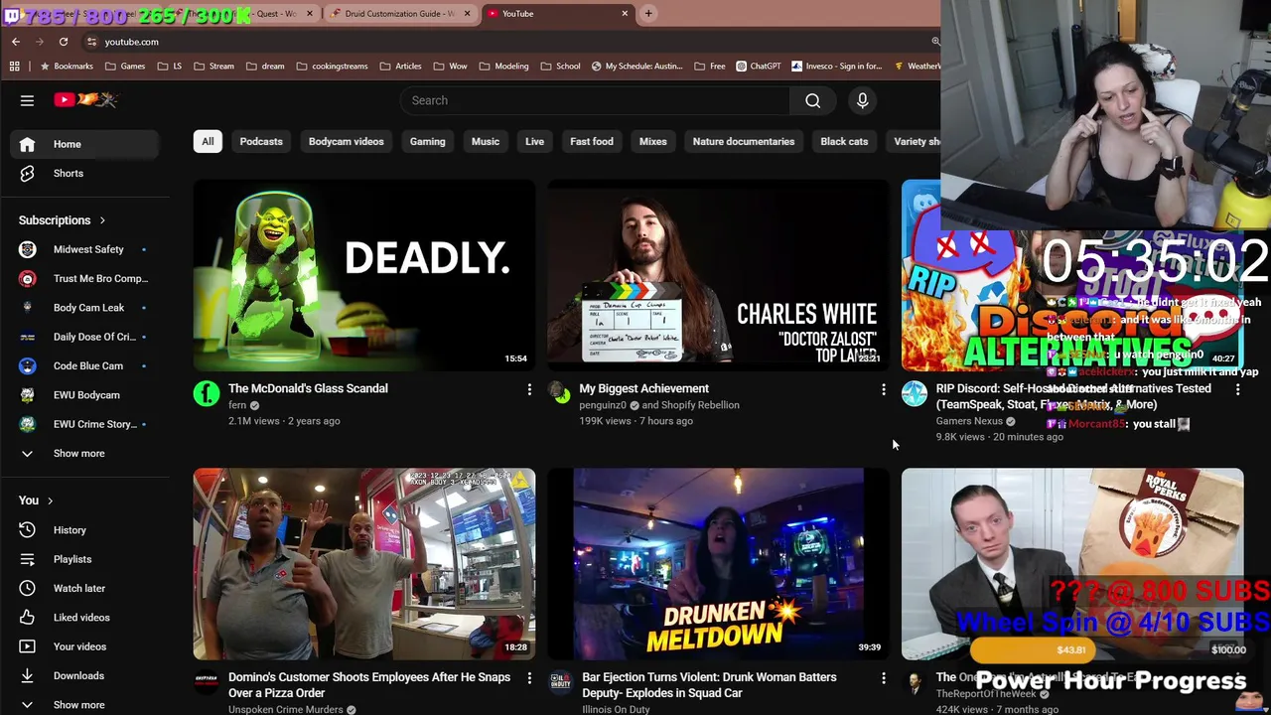Image resolution: width=1271 pixels, height=715 pixels.
Task: Select the Nature documentaries filter chip
Action: pos(744,141)
